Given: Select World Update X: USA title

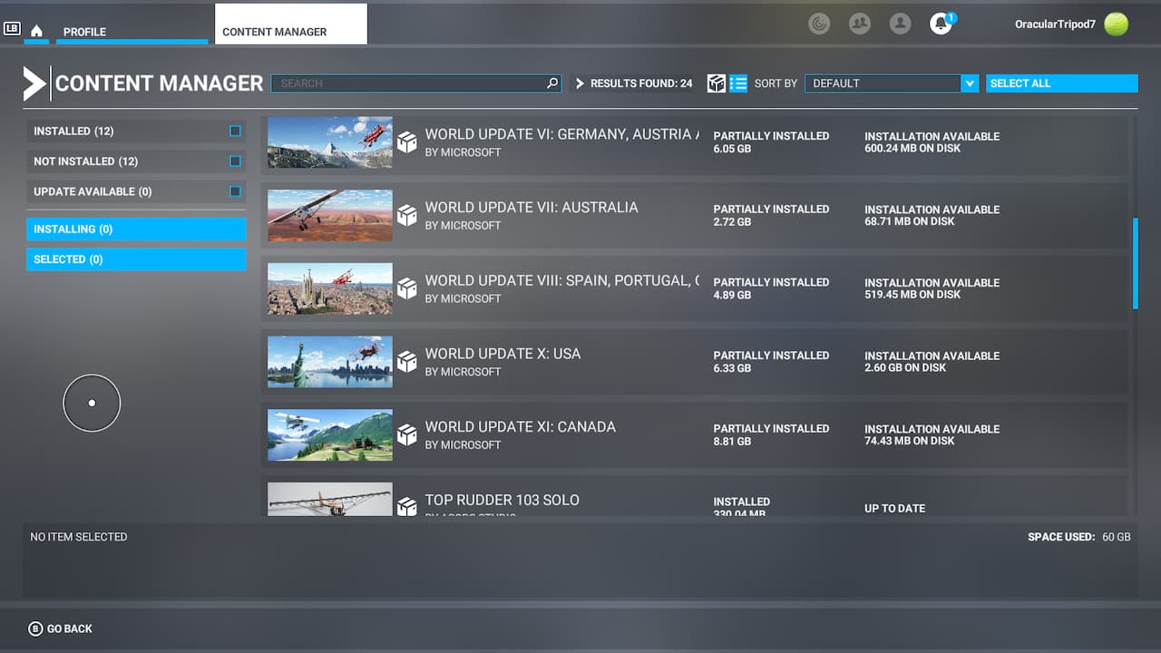Looking at the screenshot, I should [x=502, y=354].
